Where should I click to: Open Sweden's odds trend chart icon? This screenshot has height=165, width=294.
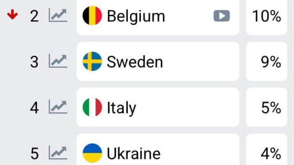(x=58, y=62)
